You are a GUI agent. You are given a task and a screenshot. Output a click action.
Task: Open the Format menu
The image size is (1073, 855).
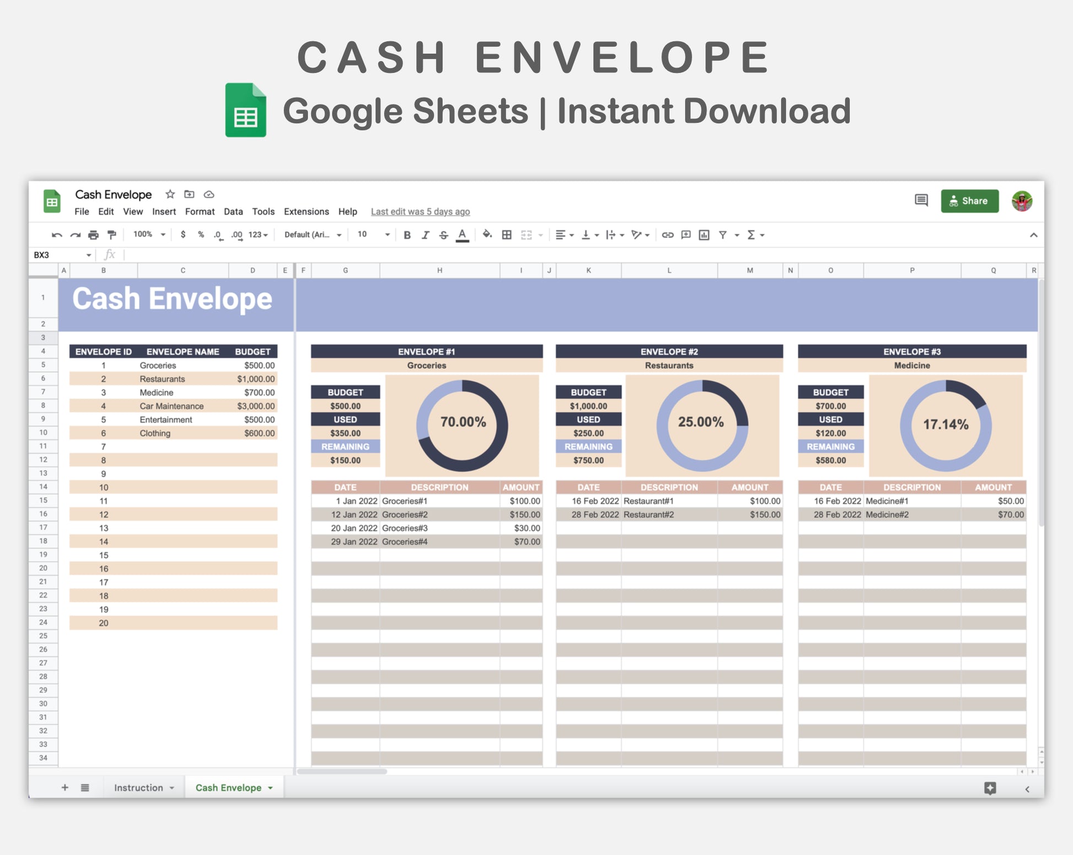[x=200, y=212]
